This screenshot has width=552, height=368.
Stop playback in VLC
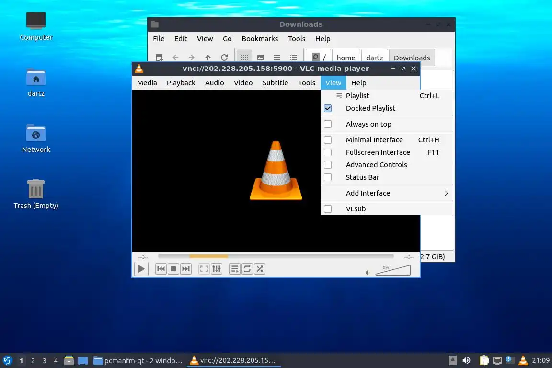click(173, 269)
